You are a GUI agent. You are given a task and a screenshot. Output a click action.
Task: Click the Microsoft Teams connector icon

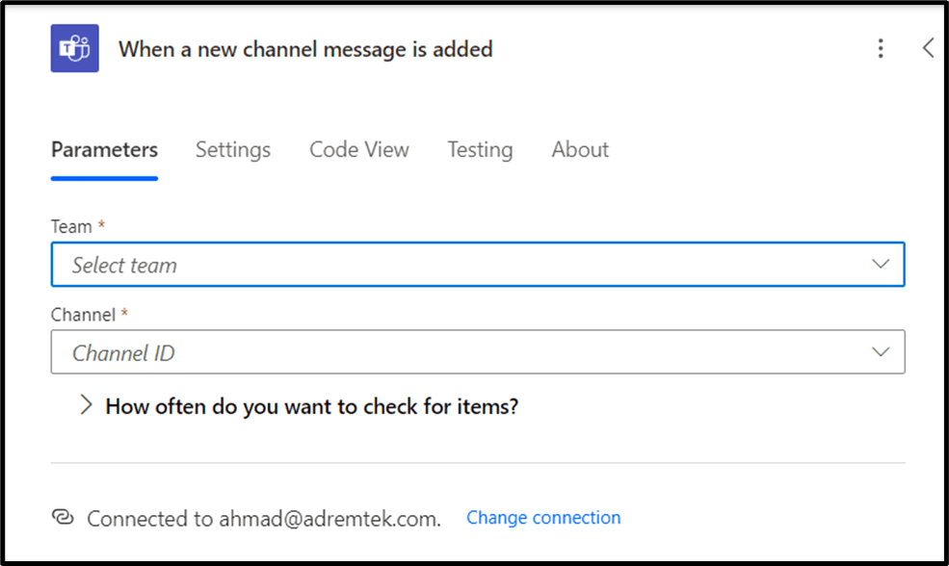[75, 48]
